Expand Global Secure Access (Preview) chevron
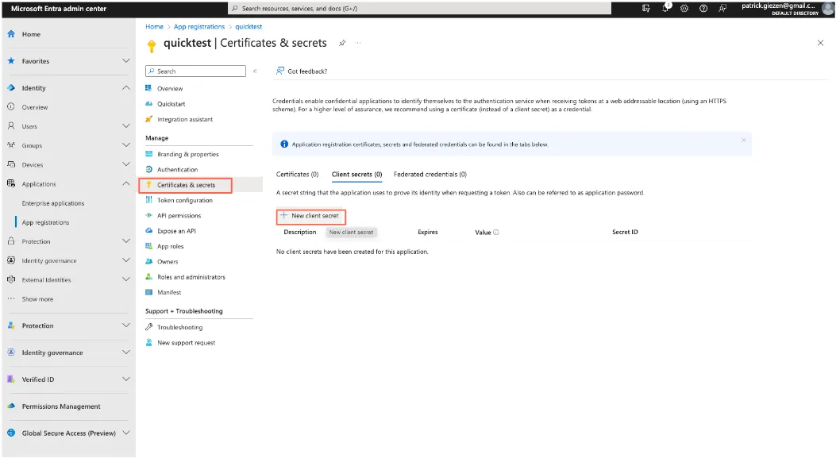This screenshot has height=462, width=840. [x=126, y=433]
